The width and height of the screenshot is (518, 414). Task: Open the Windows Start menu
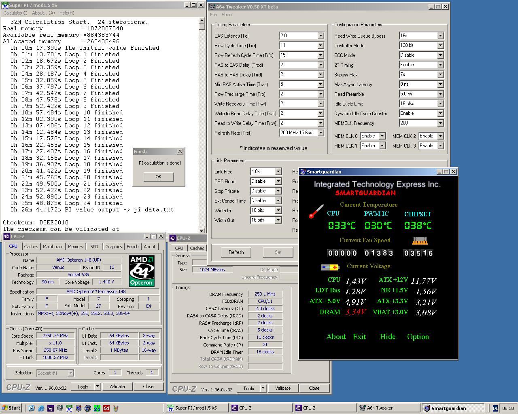point(11,408)
